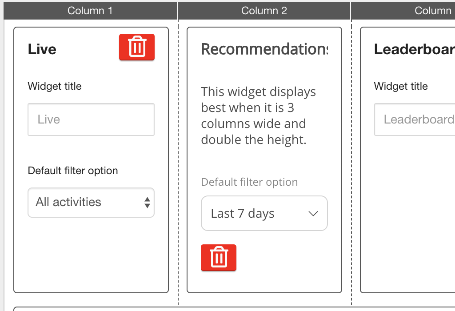The image size is (455, 311).
Task: Click Default filter option label in Live widget
Action: pos(73,171)
